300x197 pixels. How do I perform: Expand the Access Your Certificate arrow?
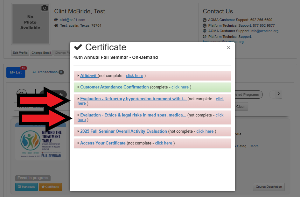tap(78, 143)
